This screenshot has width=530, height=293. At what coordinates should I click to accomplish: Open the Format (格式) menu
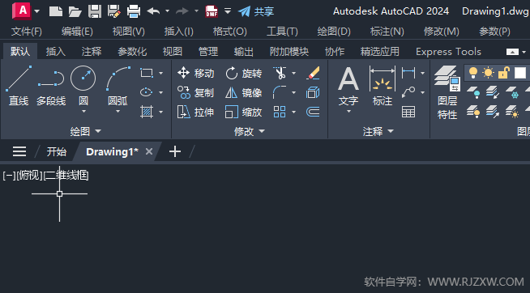tap(230, 32)
